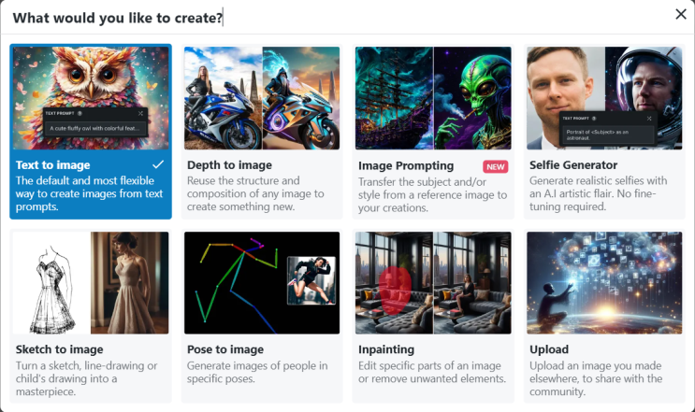Click the colorful owl thumbnail

tap(91, 98)
